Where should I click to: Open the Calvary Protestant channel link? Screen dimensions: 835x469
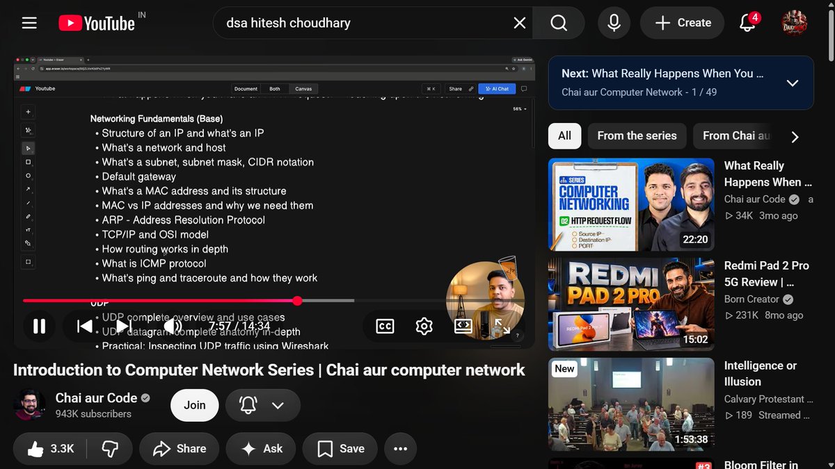click(x=768, y=399)
